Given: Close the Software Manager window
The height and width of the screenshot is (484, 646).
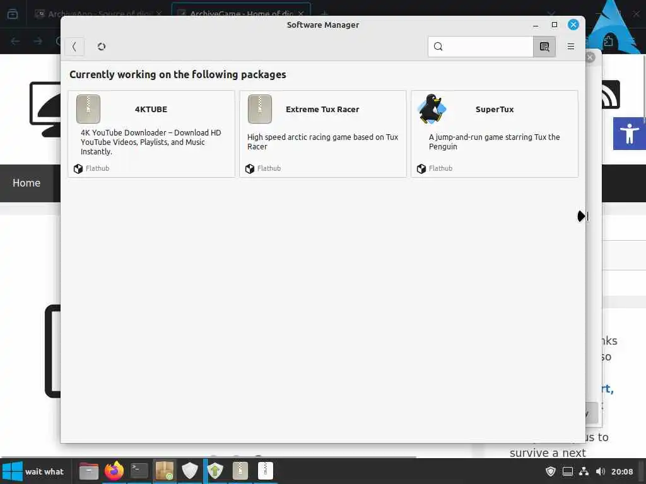Looking at the screenshot, I should click(x=573, y=25).
